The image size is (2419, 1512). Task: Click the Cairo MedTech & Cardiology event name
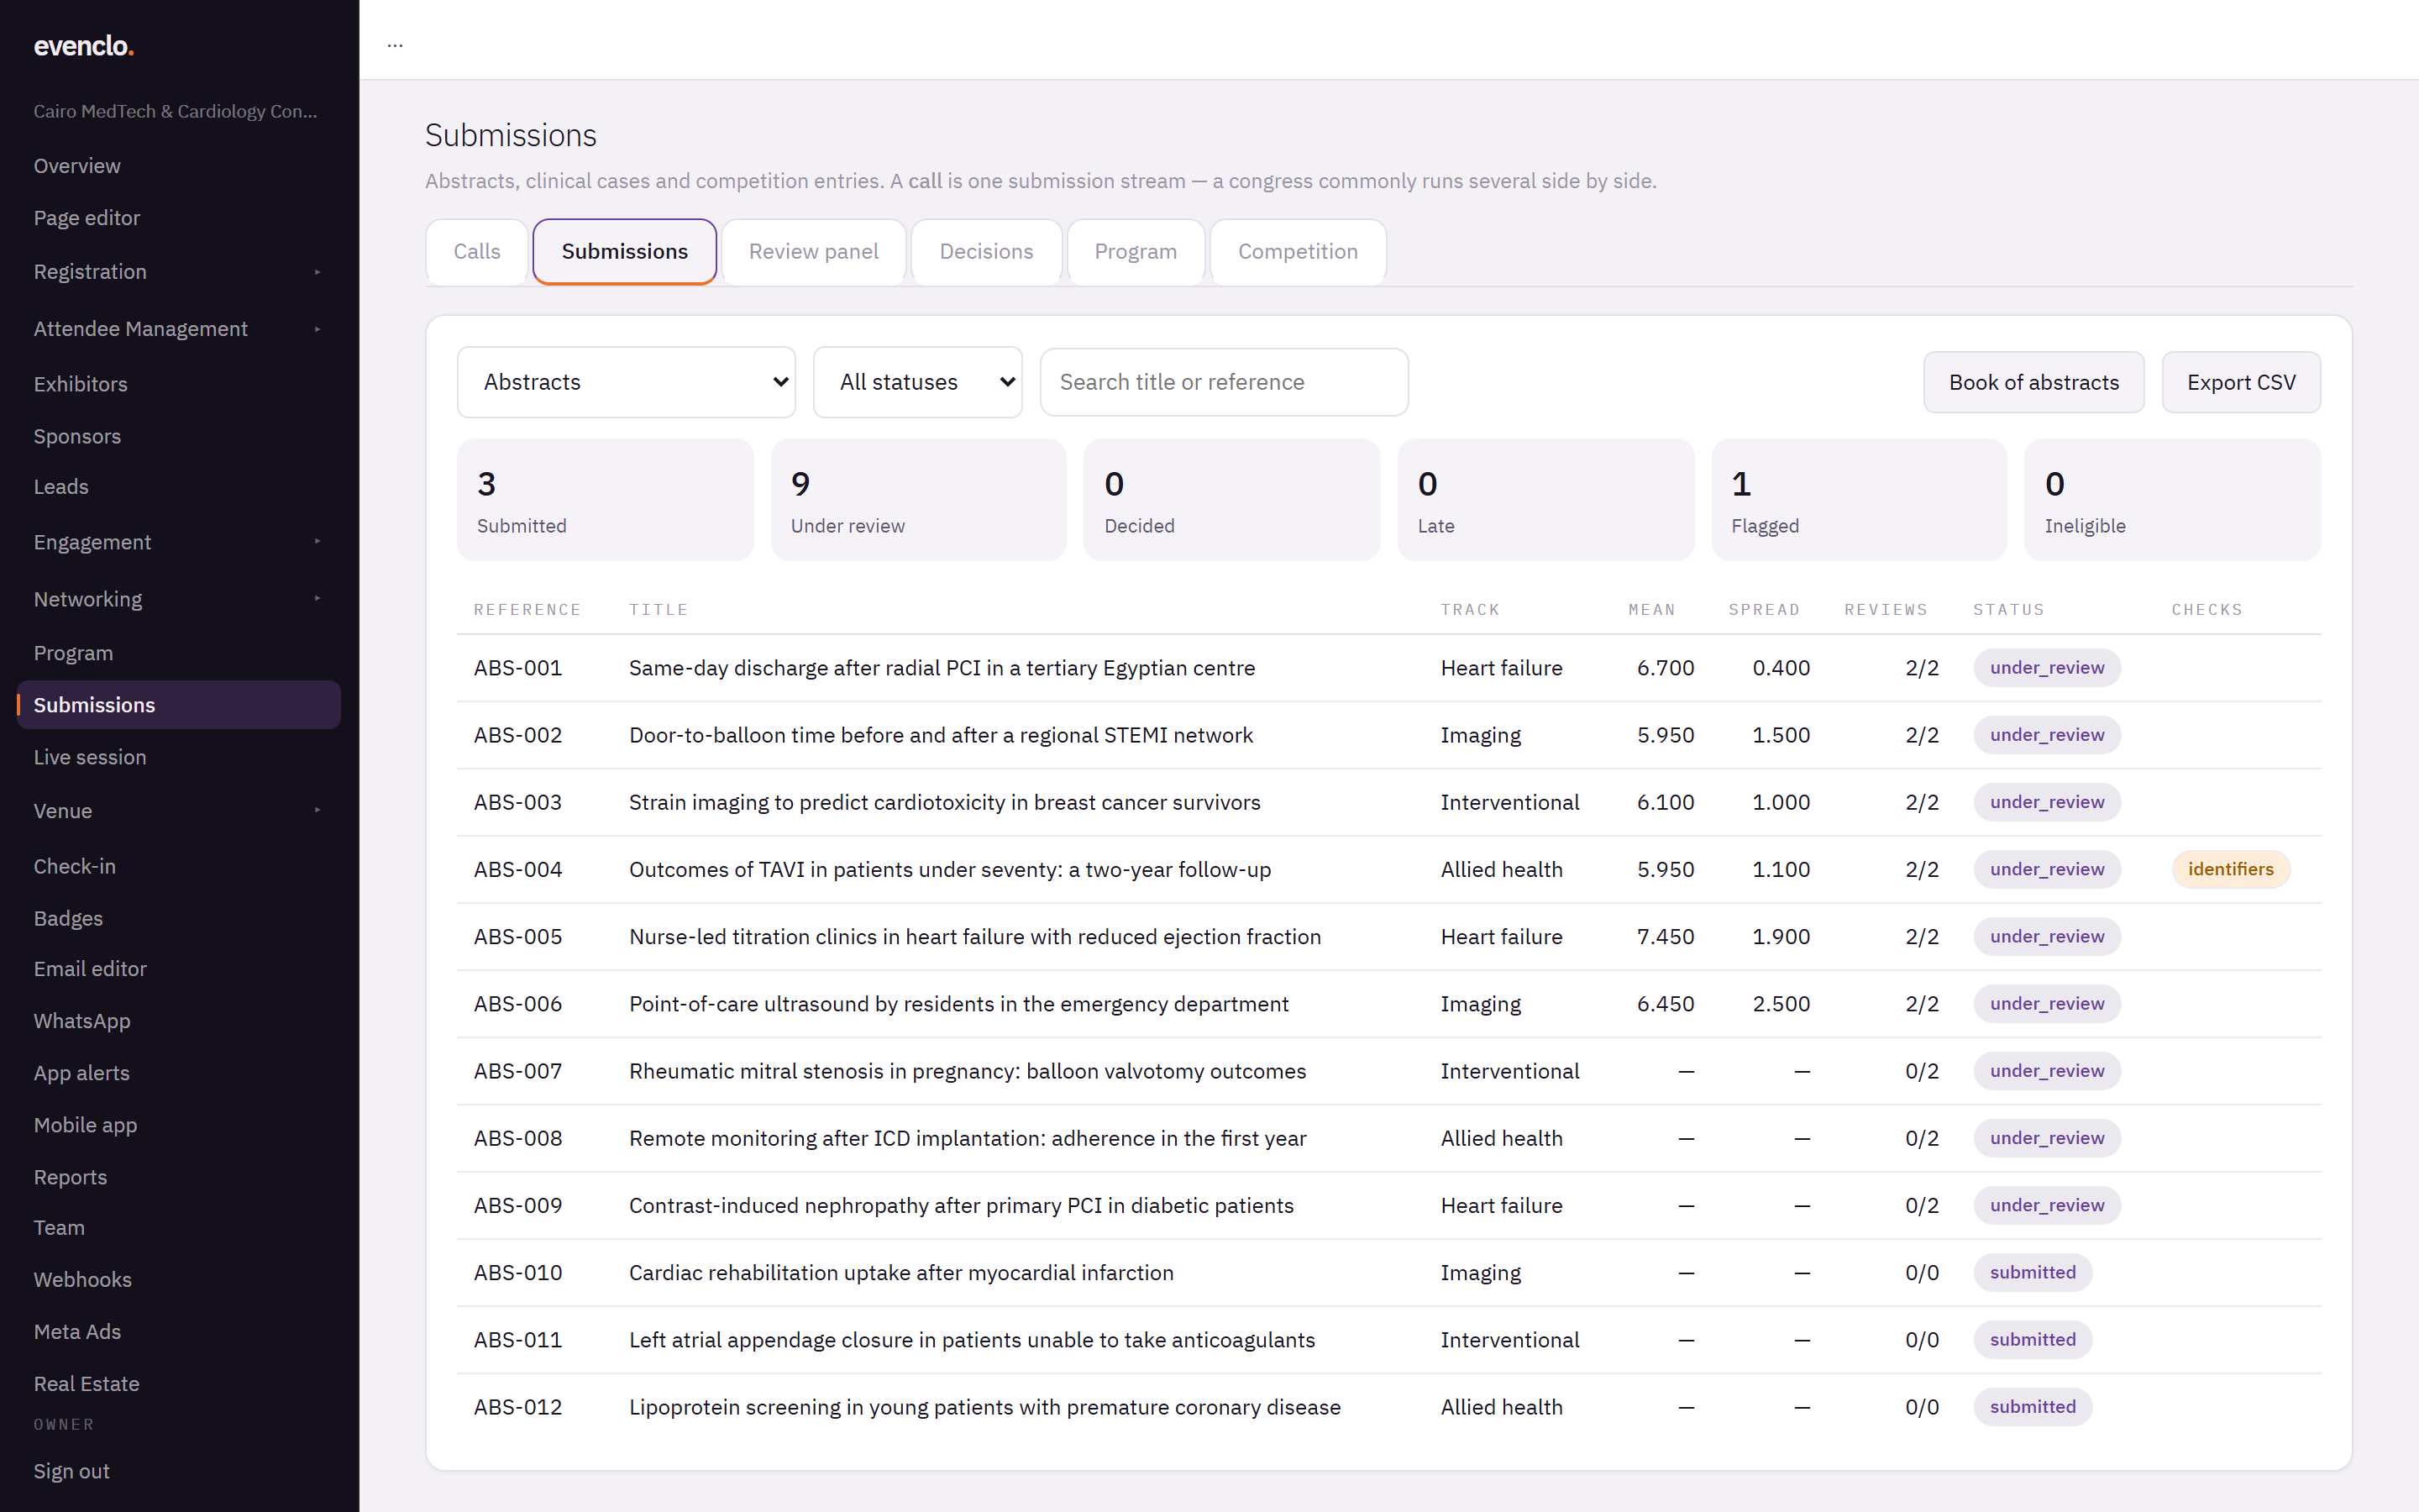point(175,111)
